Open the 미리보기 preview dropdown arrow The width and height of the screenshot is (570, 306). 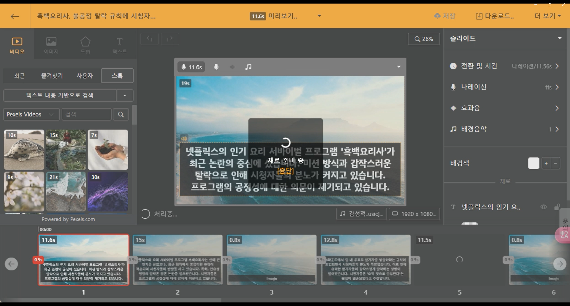[319, 16]
